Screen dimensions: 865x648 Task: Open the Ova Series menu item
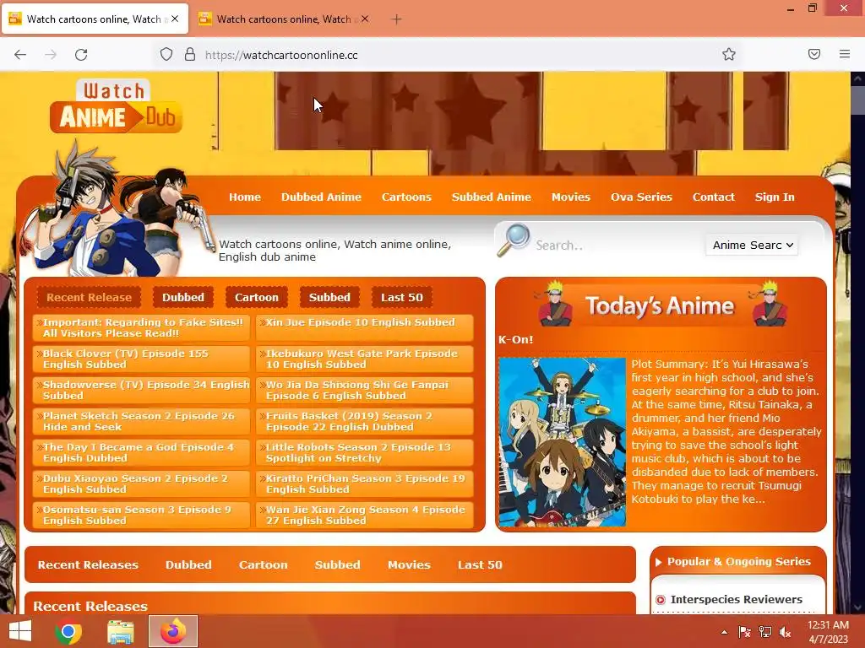pyautogui.click(x=641, y=197)
